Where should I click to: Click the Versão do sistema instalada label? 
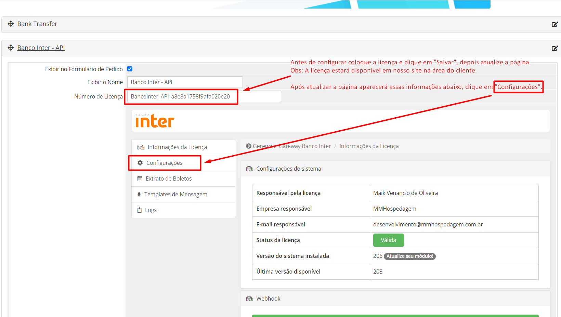[x=292, y=256]
